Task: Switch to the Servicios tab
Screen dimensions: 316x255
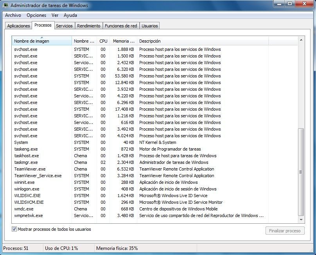Action: pos(64,26)
